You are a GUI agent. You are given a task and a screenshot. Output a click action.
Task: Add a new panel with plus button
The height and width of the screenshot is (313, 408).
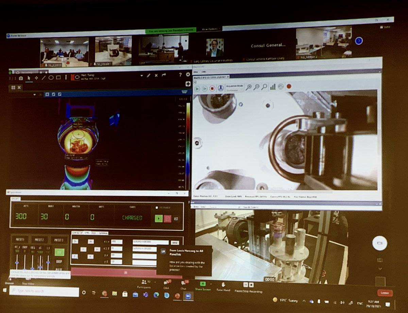tap(188, 84)
